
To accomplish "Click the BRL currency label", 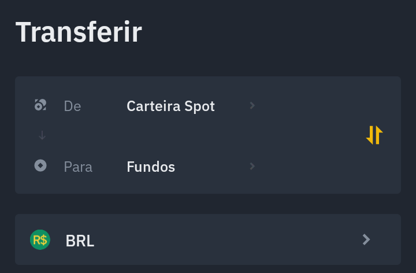I will point(80,241).
